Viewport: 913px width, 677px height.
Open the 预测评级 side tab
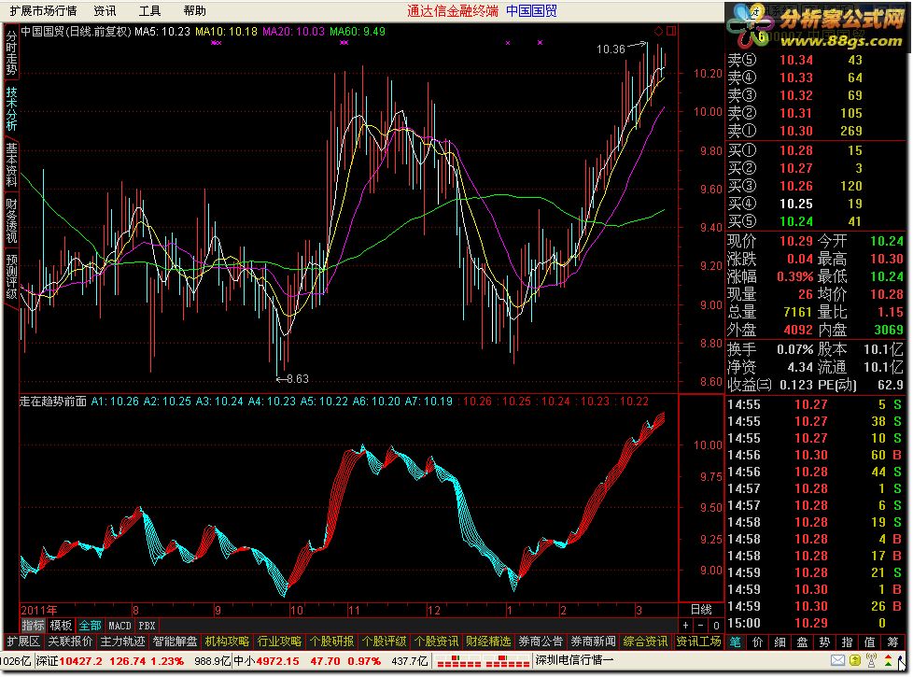[11, 276]
